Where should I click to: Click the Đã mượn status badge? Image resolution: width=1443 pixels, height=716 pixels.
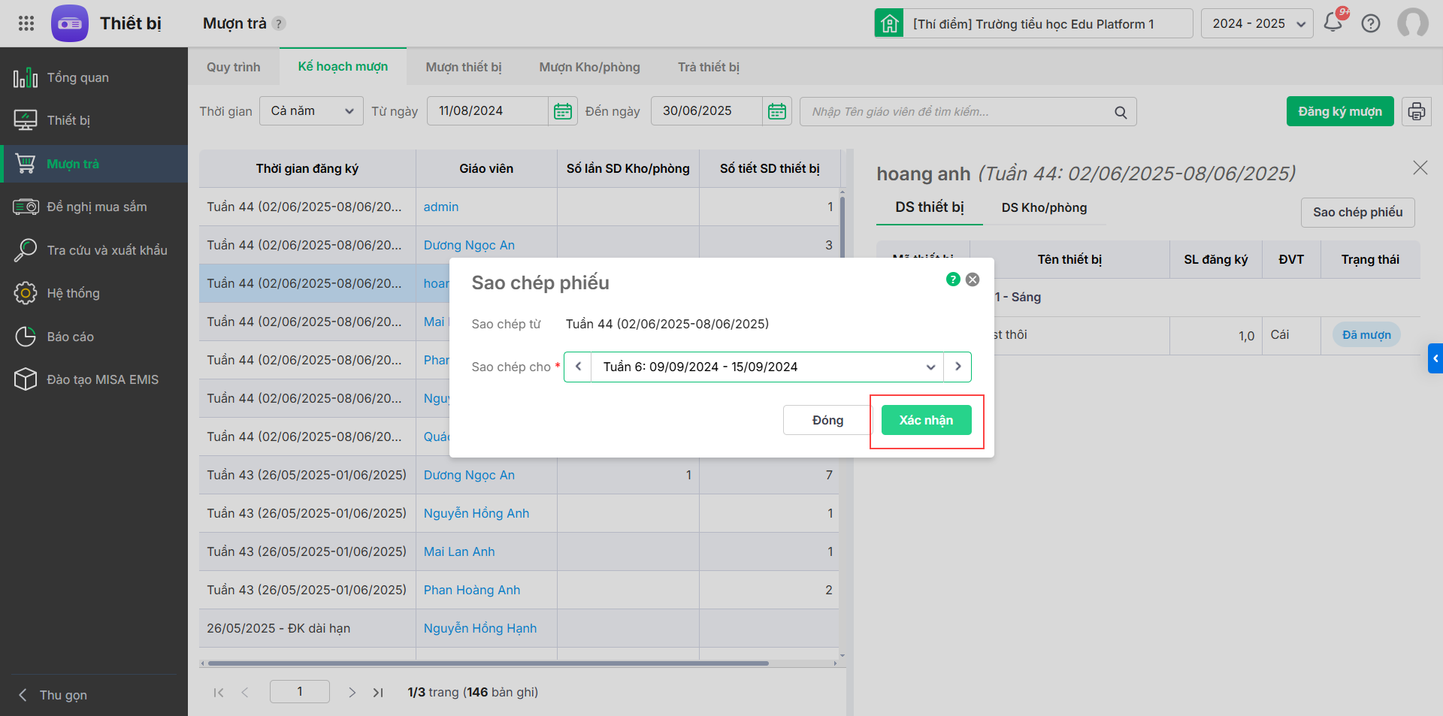1366,335
